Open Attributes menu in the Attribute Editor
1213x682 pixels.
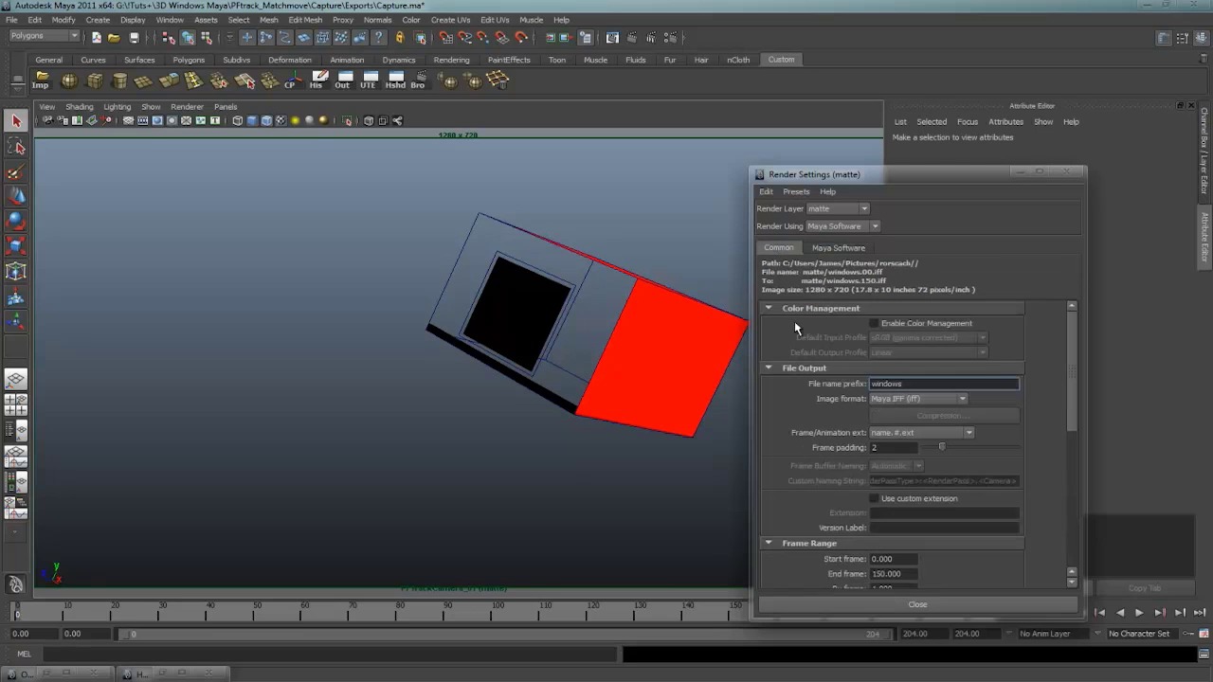click(1005, 122)
